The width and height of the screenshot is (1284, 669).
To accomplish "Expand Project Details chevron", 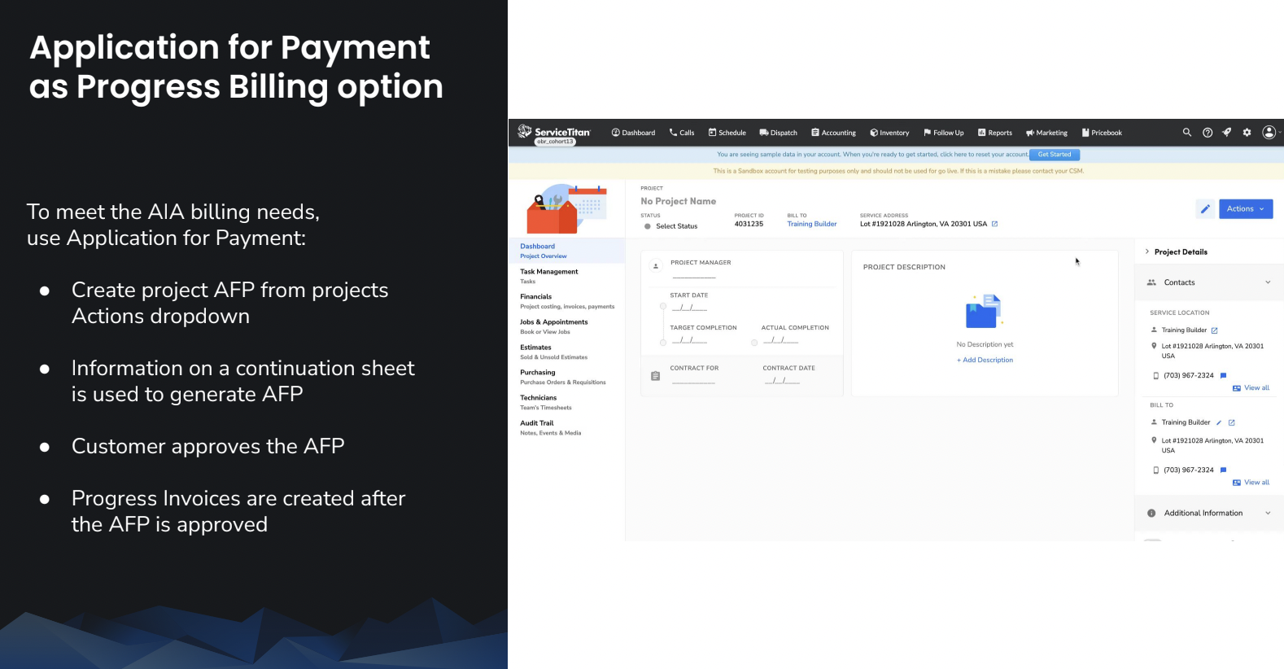I will click(1147, 251).
